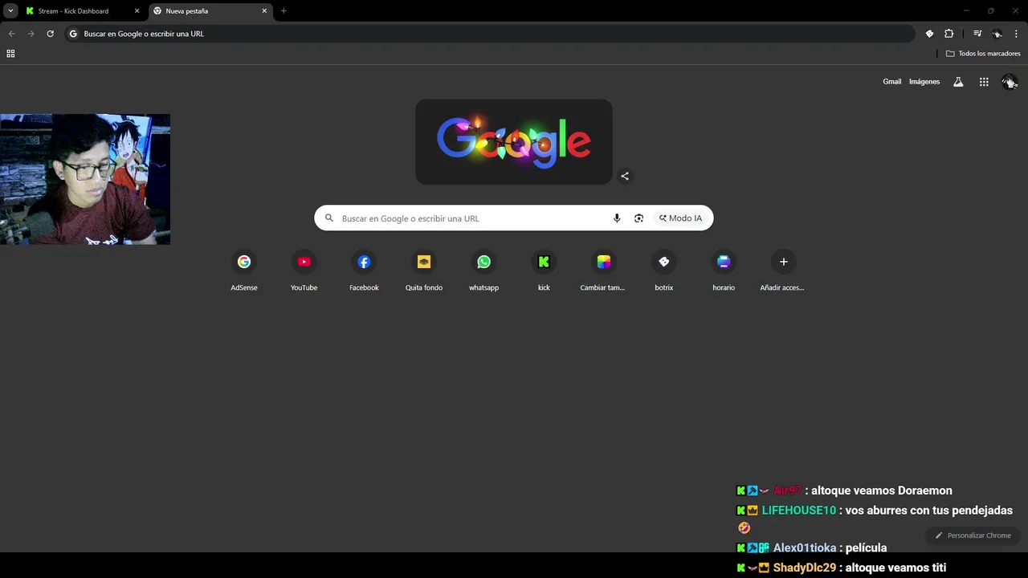Viewport: 1028px width, 578px height.
Task: Focus the address bar URL field
Action: [490, 34]
